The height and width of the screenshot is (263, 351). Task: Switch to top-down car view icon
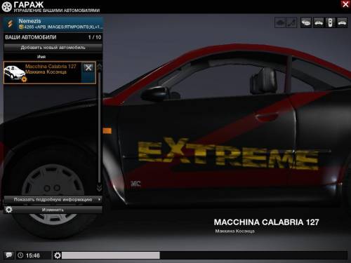click(330, 22)
